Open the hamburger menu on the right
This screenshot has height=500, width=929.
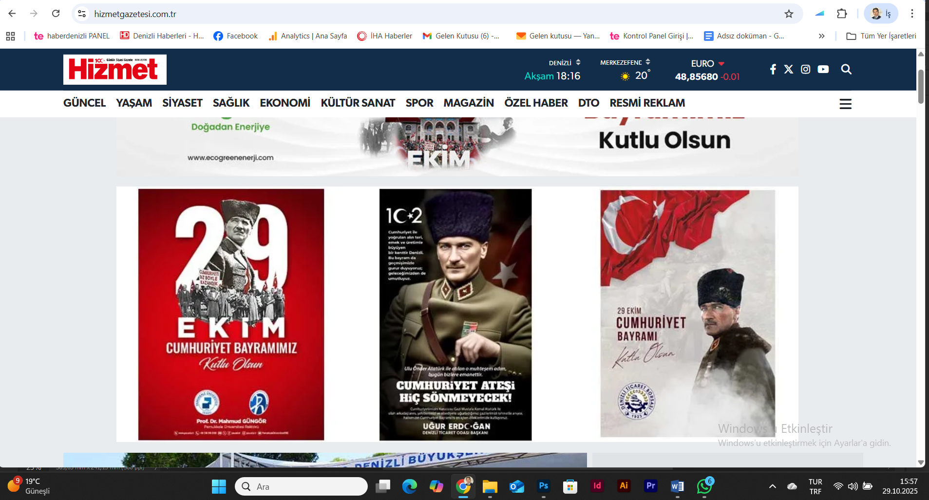[x=846, y=103]
